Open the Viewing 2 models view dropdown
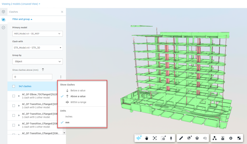 click(21, 4)
